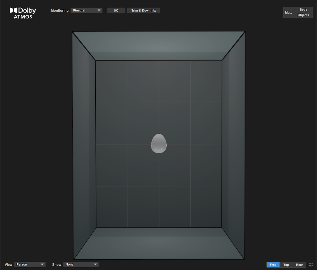Click the Monitoring label

[59, 10]
